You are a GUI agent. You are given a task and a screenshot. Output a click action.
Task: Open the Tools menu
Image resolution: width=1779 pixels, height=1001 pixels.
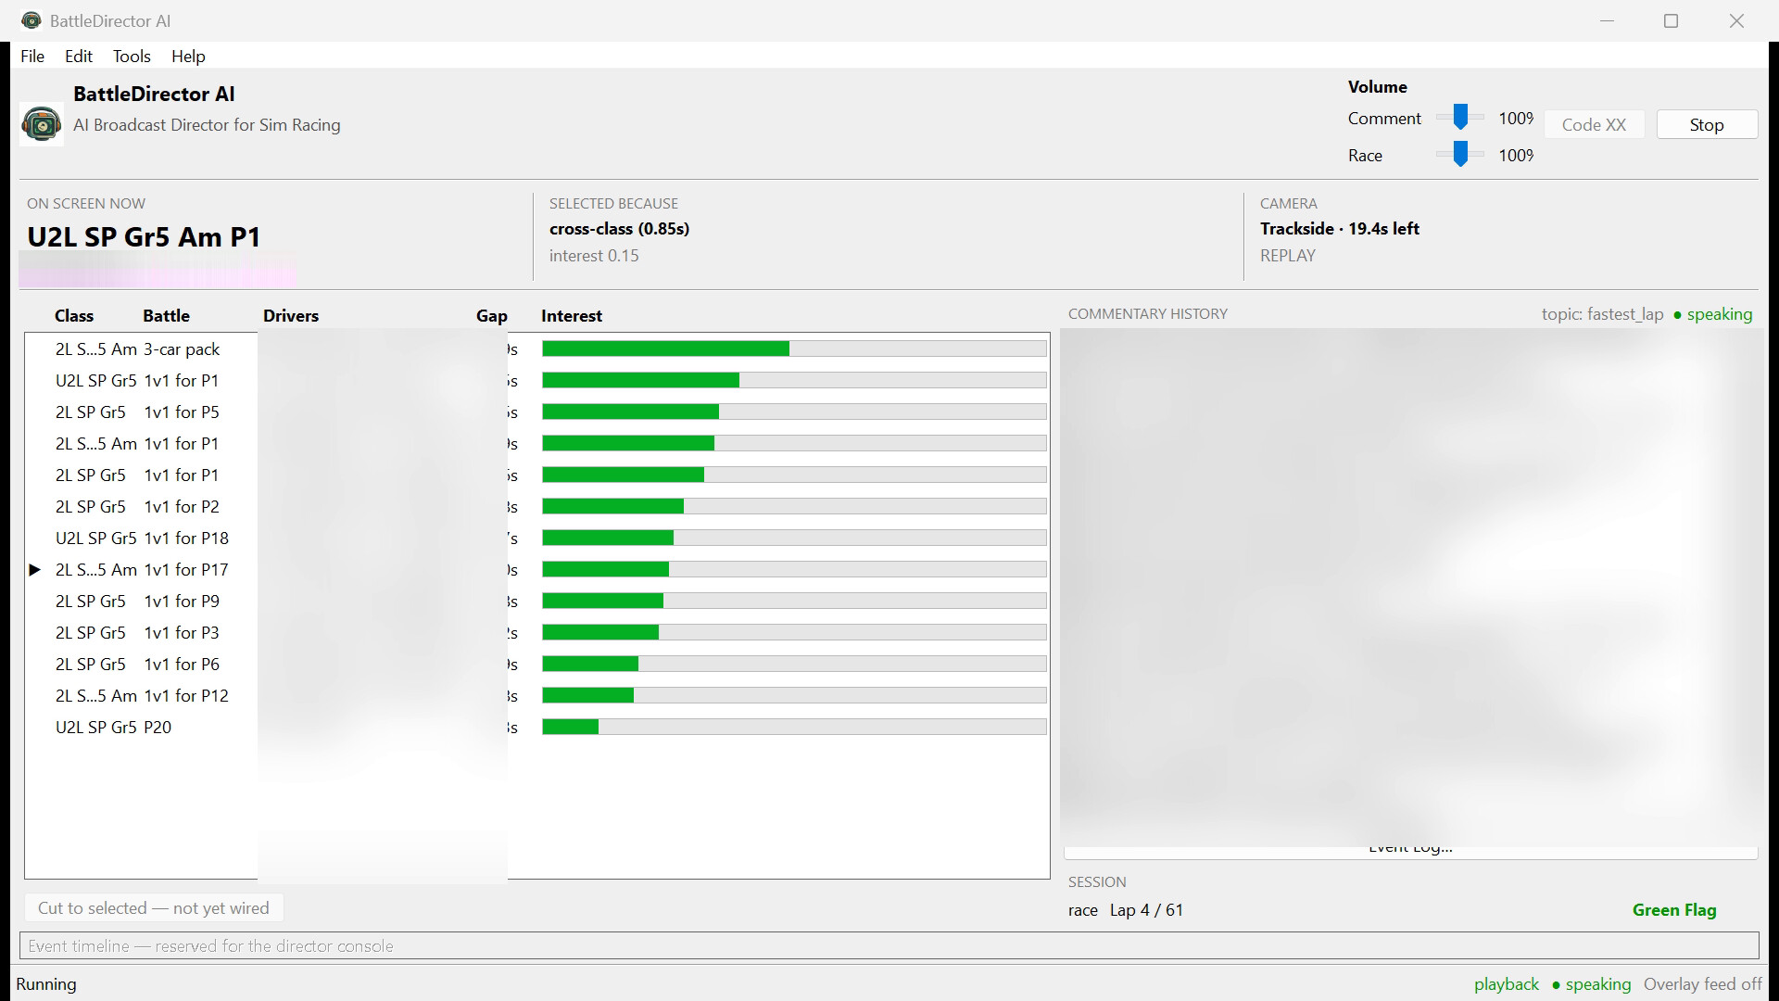(132, 57)
